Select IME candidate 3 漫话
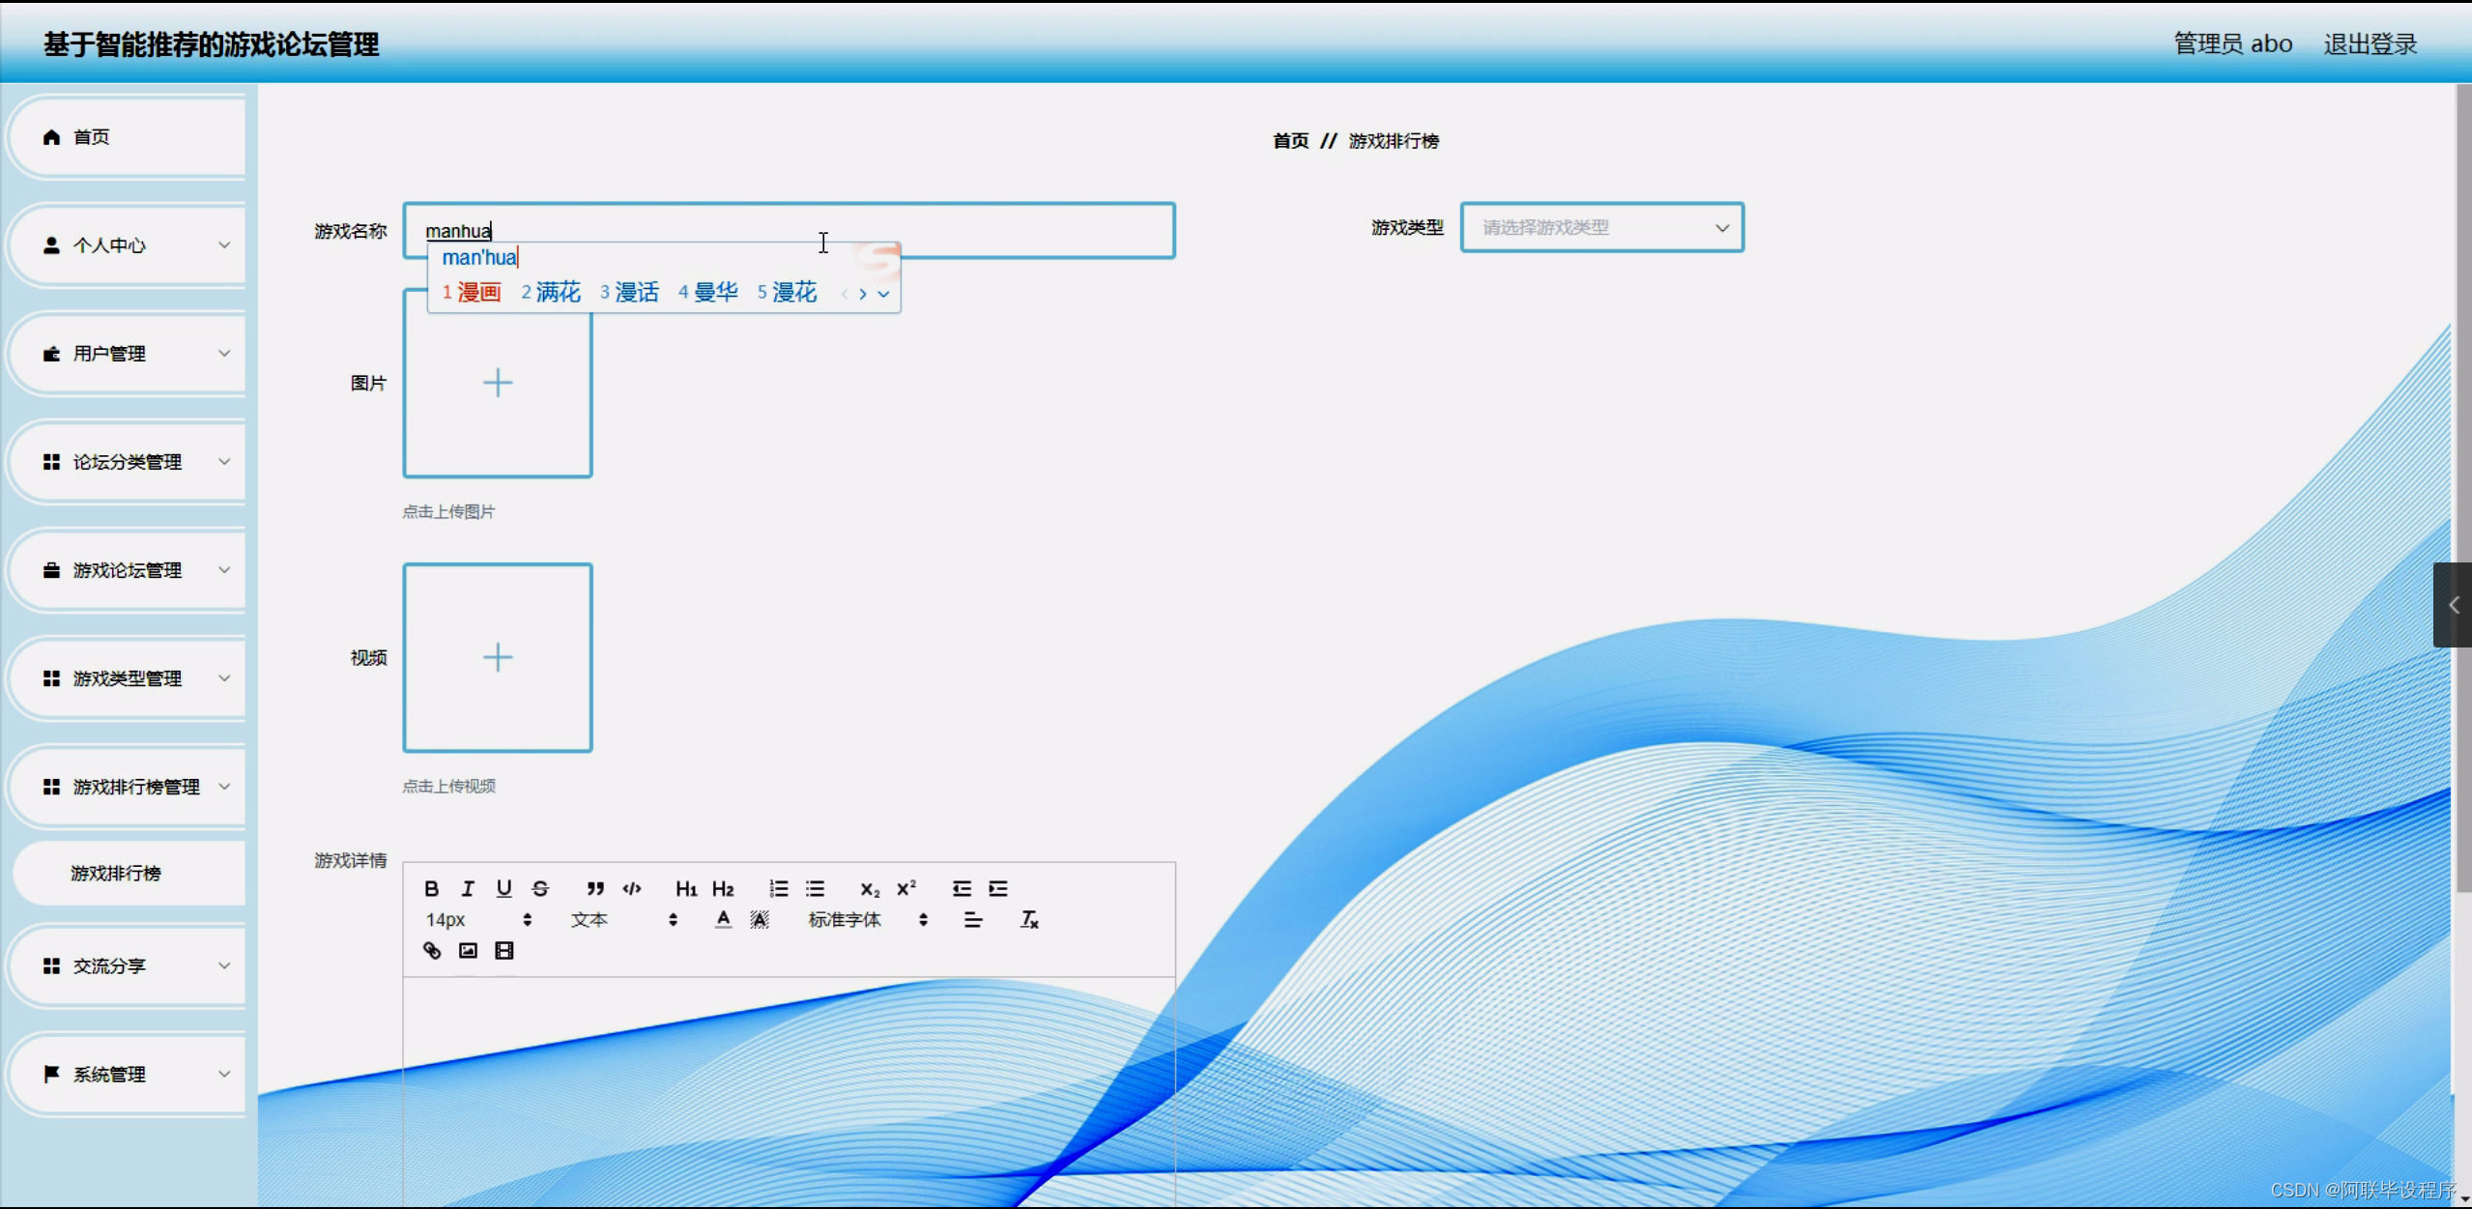 (629, 292)
